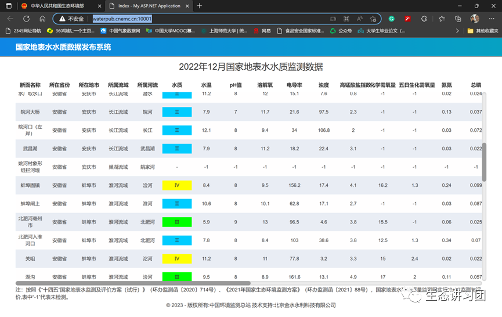The height and width of the screenshot is (317, 502).
Task: Click the 不安全 security warning indicator
Action: click(71, 19)
